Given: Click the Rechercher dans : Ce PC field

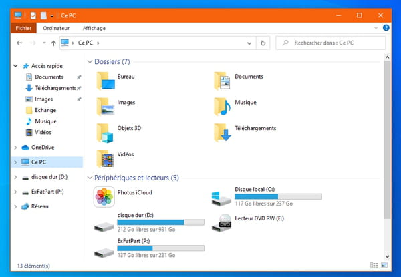Looking at the screenshot, I should tap(330, 43).
